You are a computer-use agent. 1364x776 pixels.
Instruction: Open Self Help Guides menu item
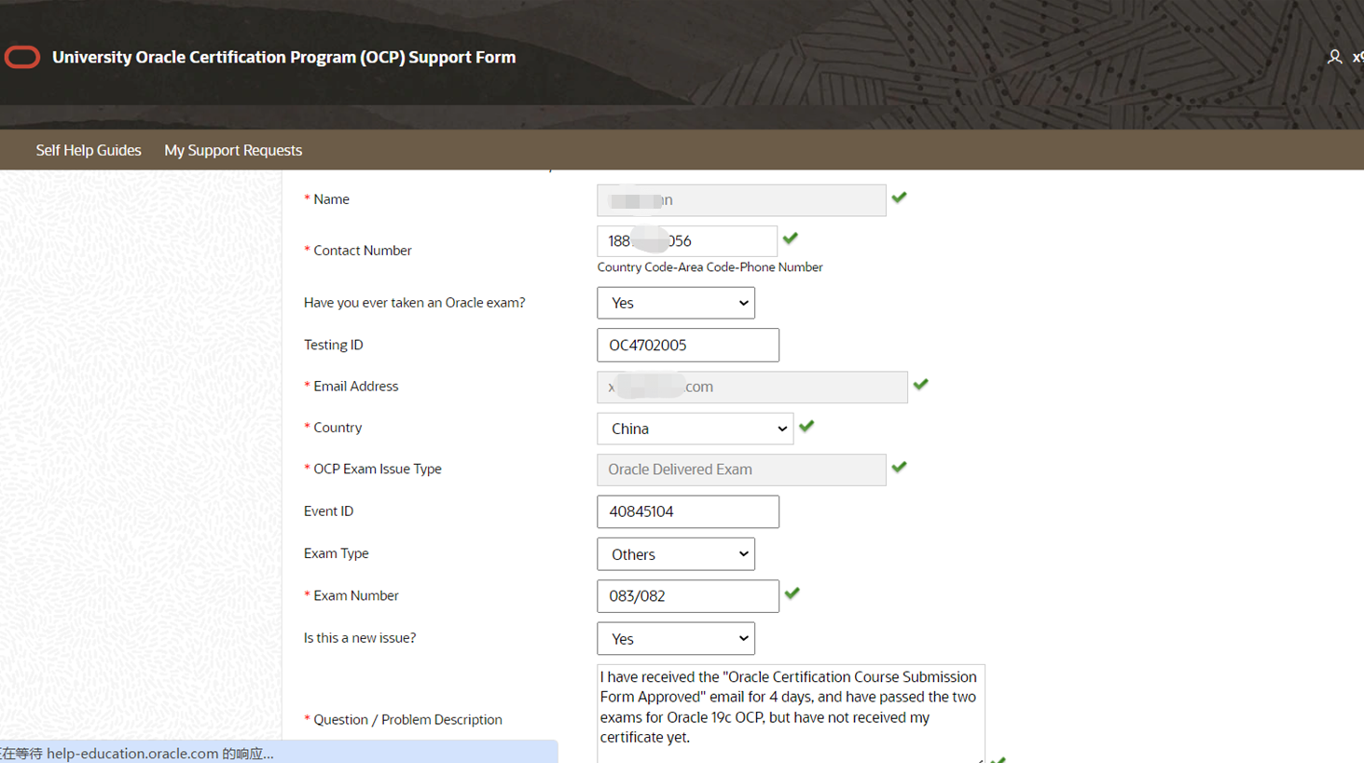tap(89, 150)
